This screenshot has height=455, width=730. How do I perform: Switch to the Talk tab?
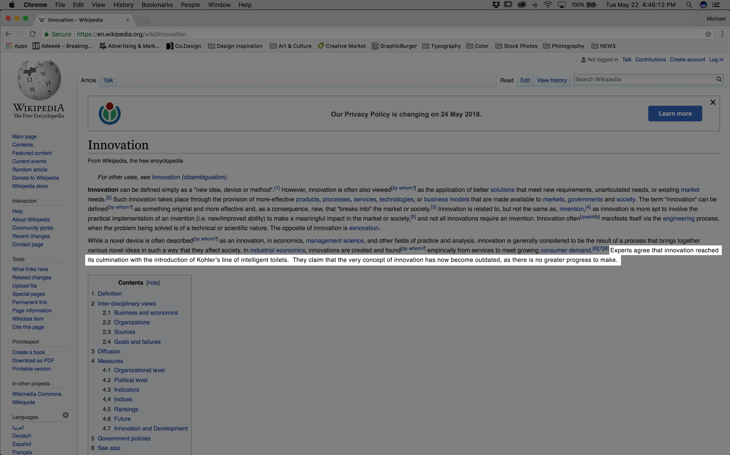(108, 80)
